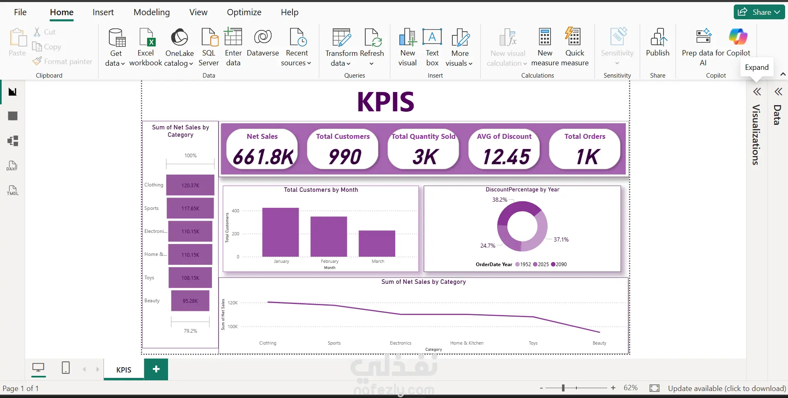This screenshot has height=398, width=788.
Task: Open DAX query view
Action: (12, 166)
